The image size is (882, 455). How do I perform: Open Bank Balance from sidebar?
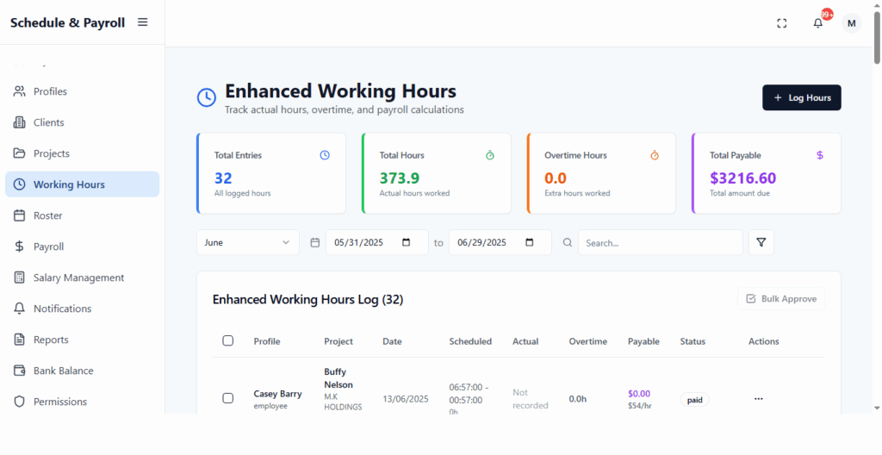pyautogui.click(x=63, y=371)
